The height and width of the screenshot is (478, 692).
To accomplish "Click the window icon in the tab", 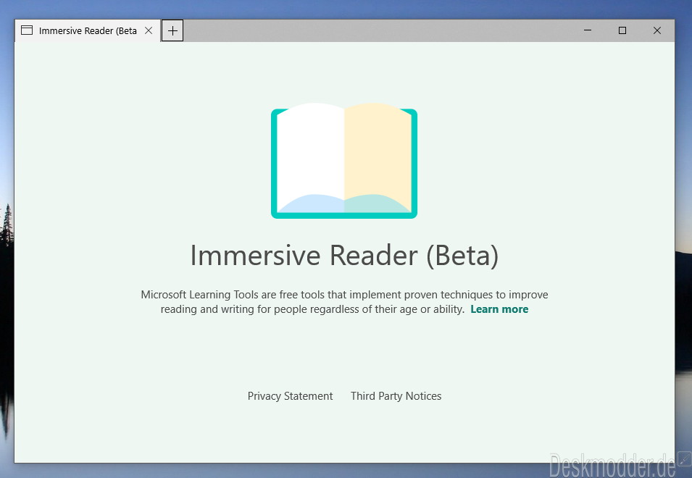I will tap(27, 30).
